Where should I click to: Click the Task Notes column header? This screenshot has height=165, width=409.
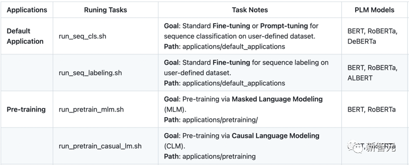point(250,10)
